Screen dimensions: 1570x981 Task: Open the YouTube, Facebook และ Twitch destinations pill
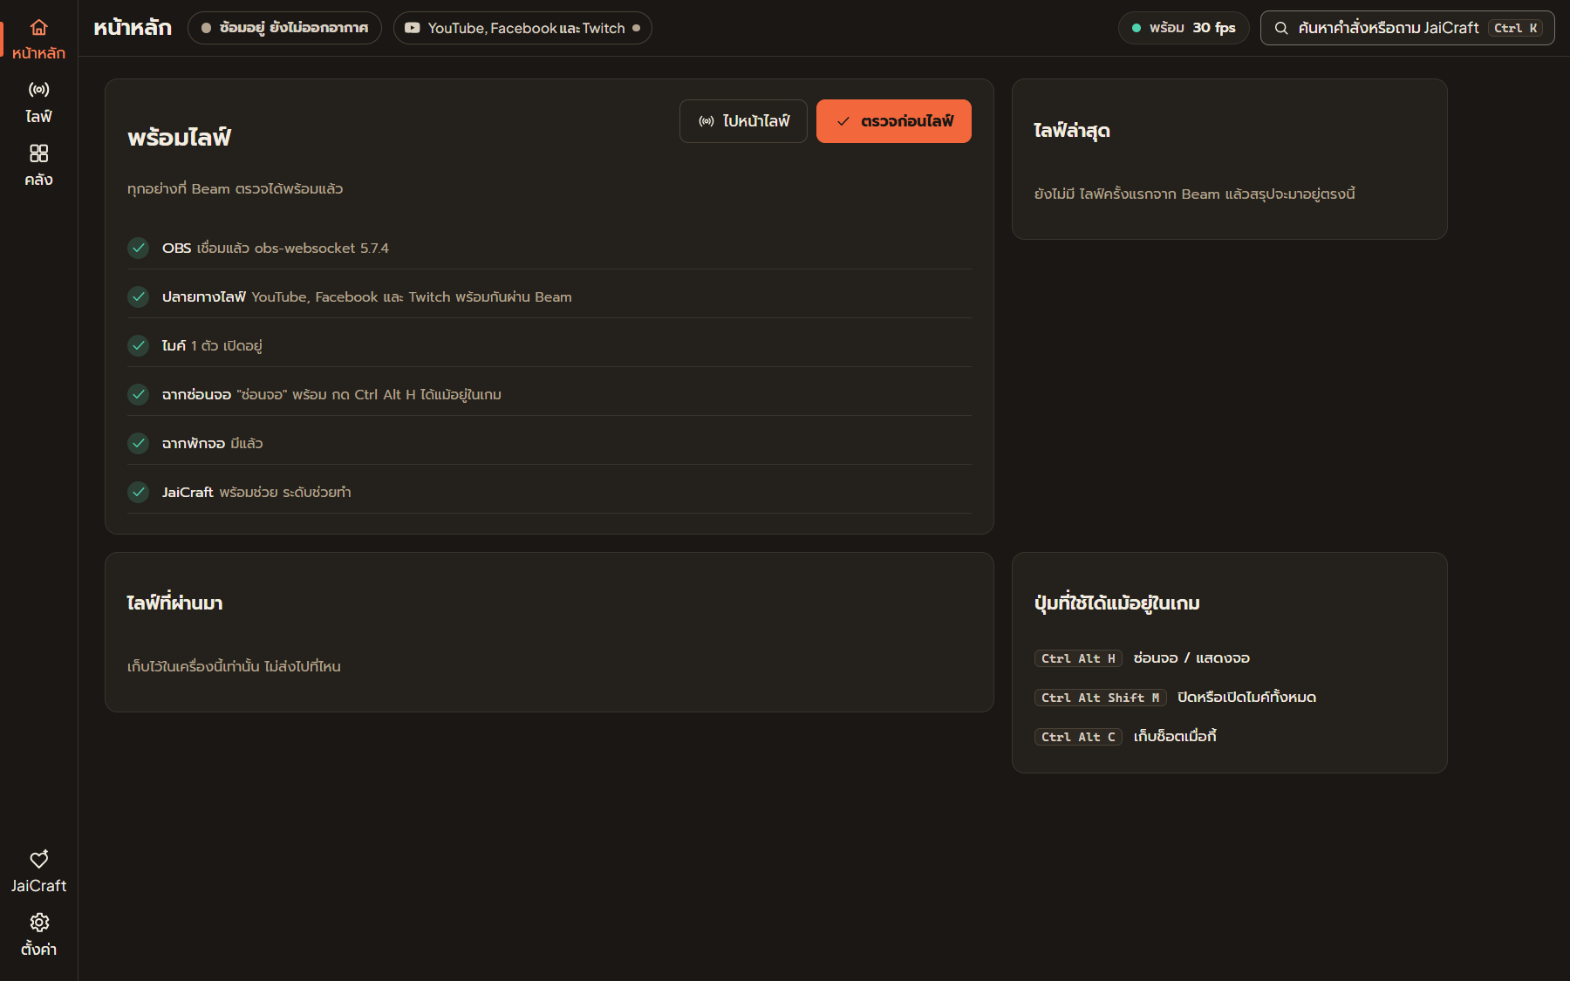tap(522, 28)
